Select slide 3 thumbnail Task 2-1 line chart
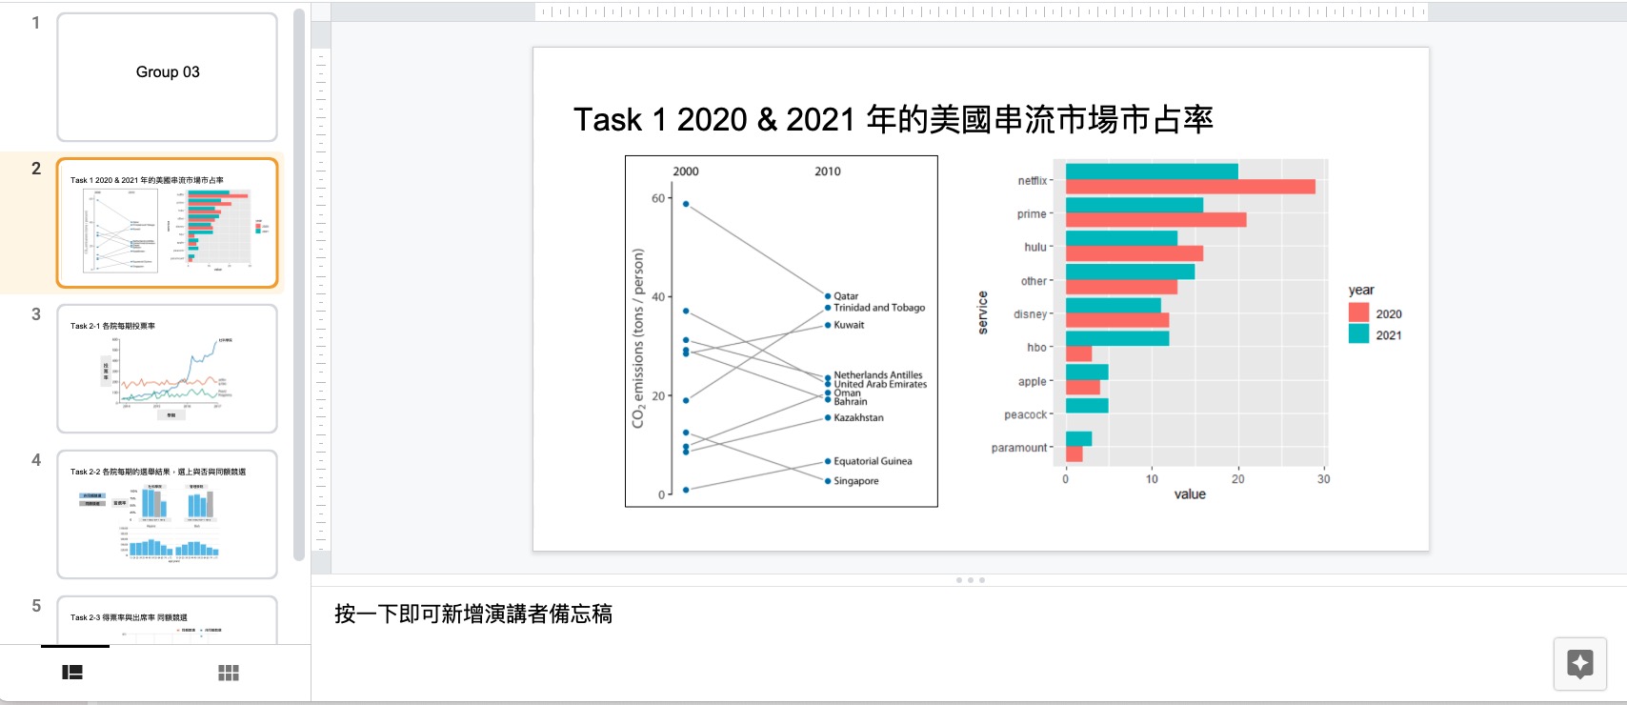Viewport: 1627px width, 705px height. [168, 369]
